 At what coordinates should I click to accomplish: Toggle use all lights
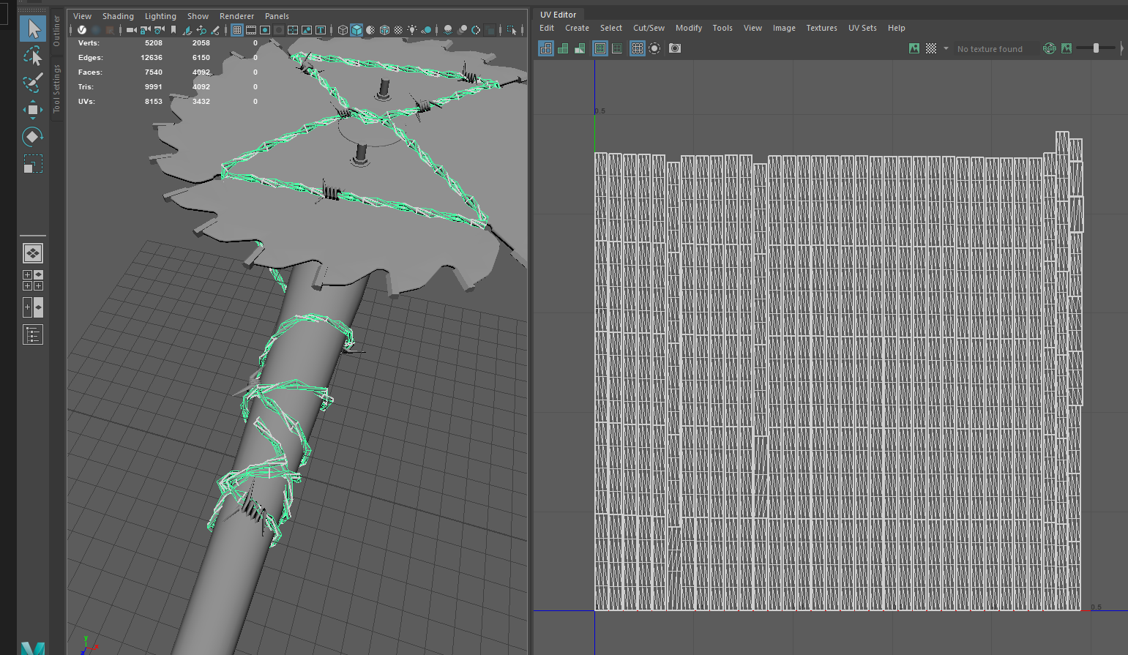(x=412, y=30)
